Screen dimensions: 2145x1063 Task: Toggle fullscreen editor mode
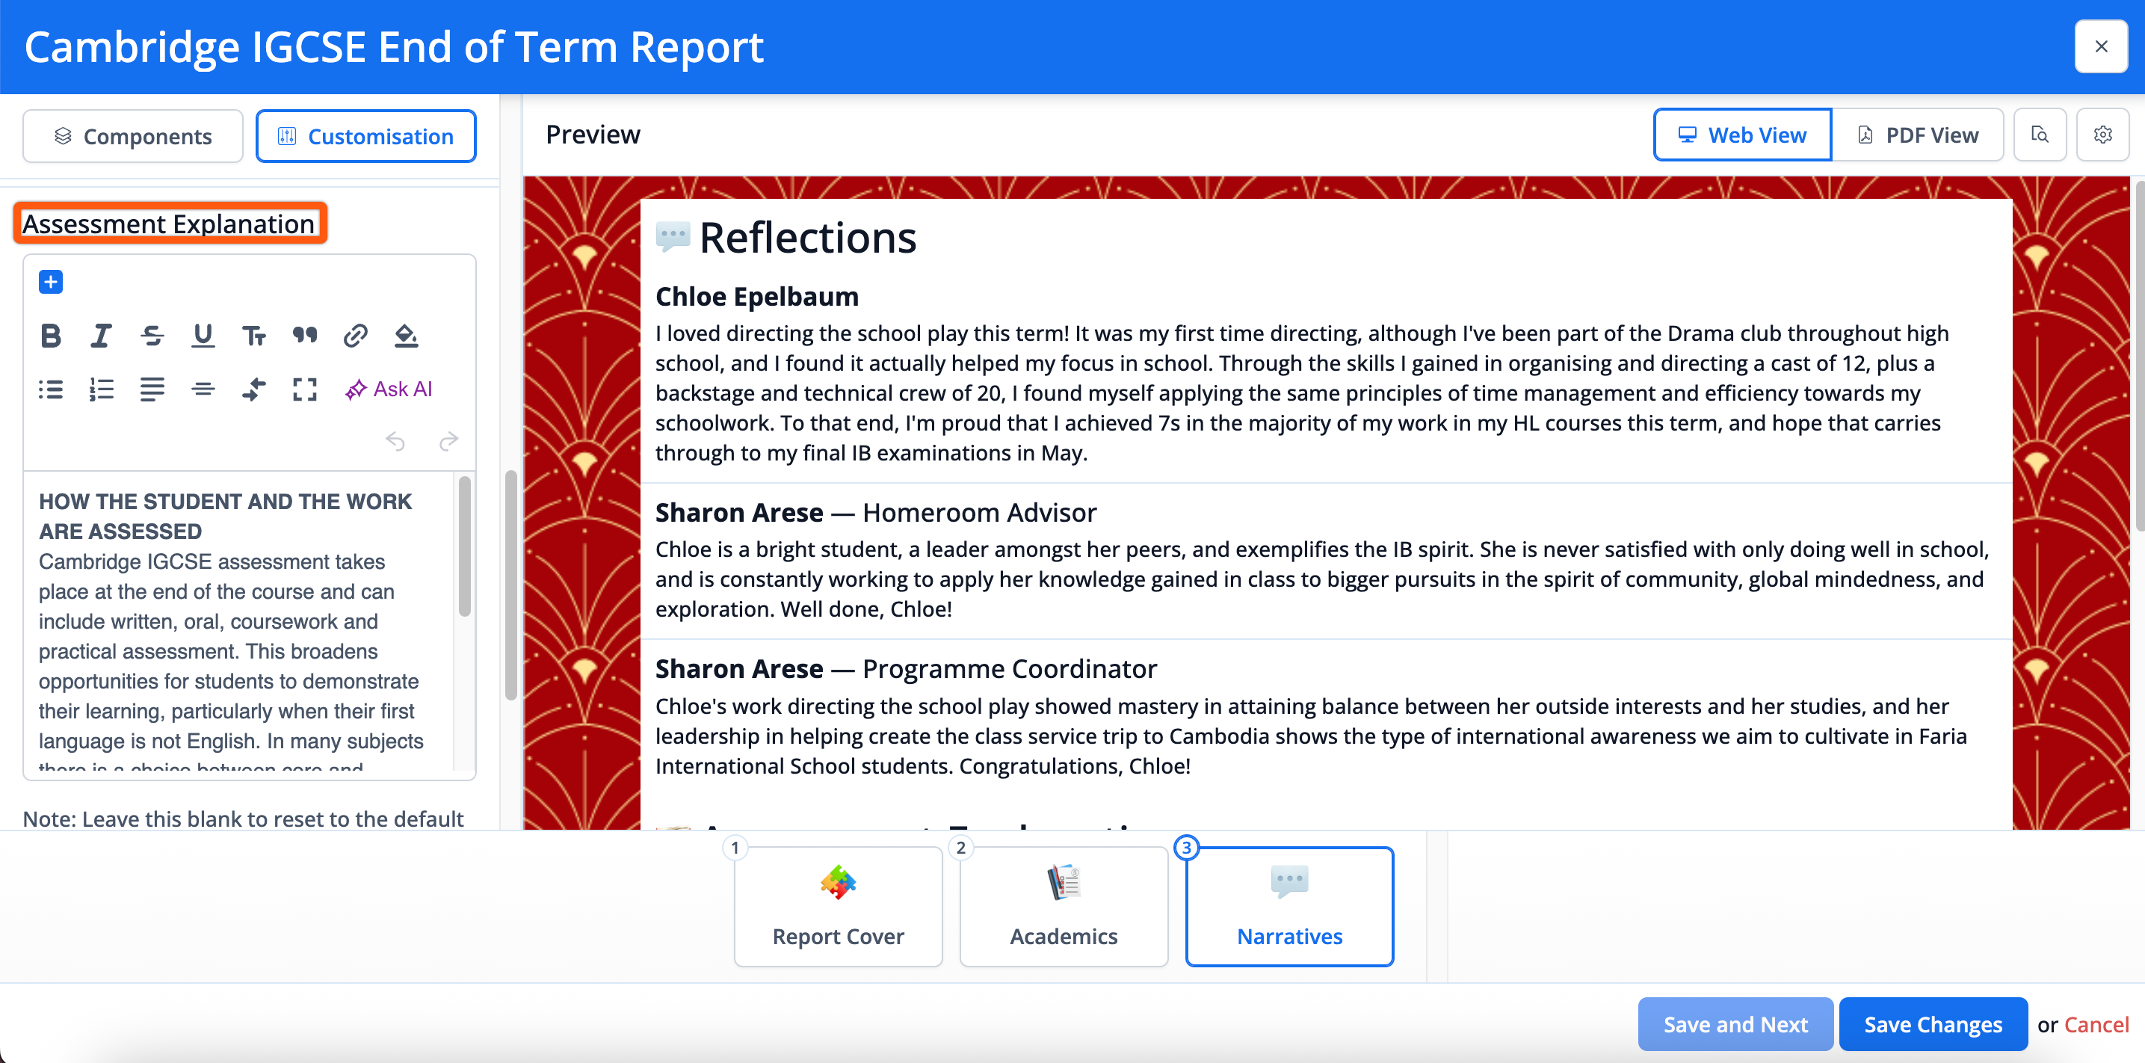coord(305,389)
